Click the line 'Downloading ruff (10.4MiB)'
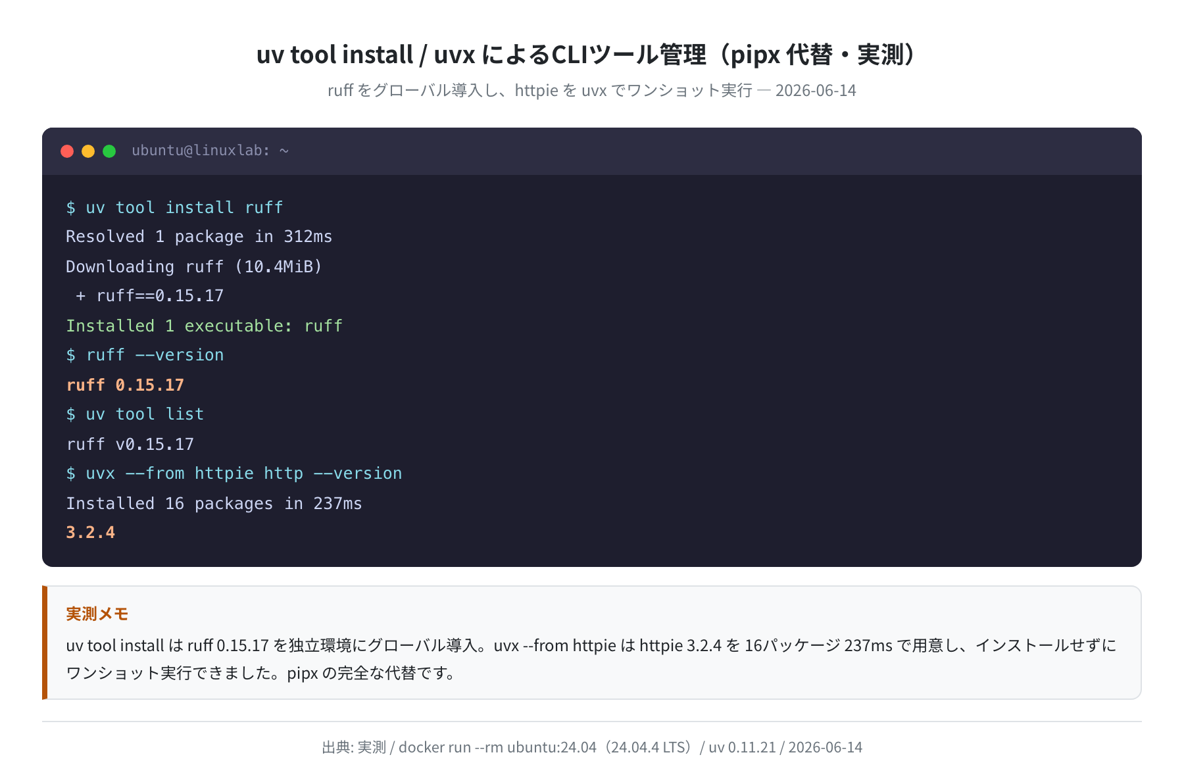1184x784 pixels. [x=194, y=266]
